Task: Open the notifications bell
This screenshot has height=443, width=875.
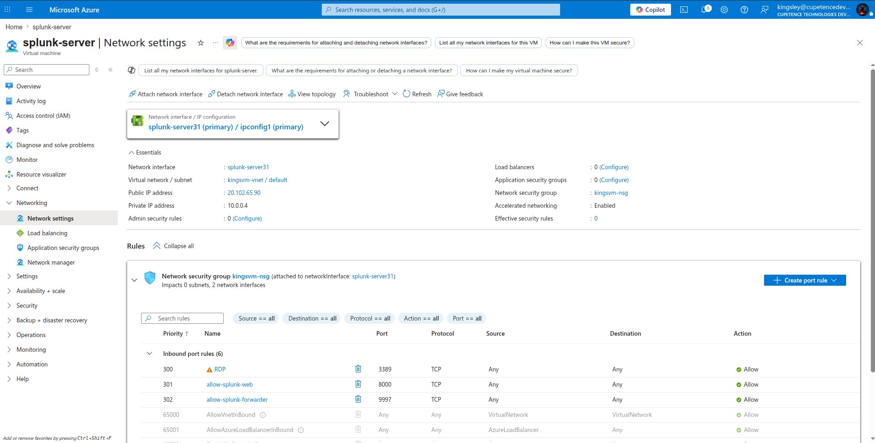Action: point(705,10)
